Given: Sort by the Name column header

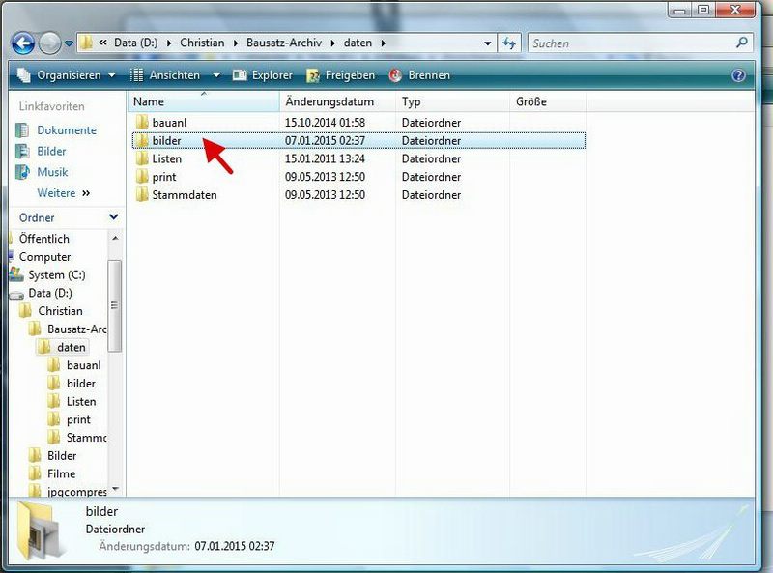Looking at the screenshot, I should pos(204,102).
